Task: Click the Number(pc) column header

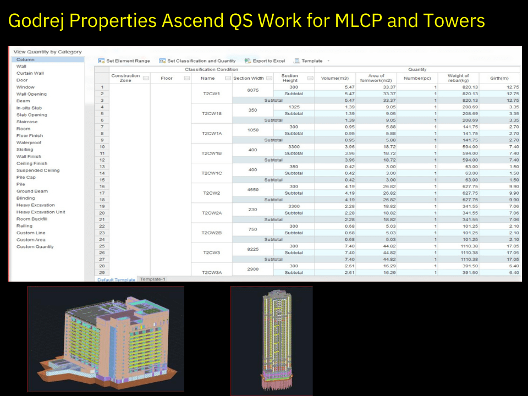Action: pyautogui.click(x=417, y=78)
